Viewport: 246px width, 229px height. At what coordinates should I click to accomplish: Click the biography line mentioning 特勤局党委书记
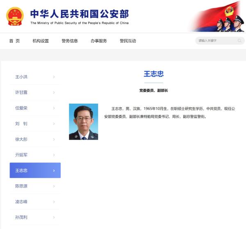(155, 116)
